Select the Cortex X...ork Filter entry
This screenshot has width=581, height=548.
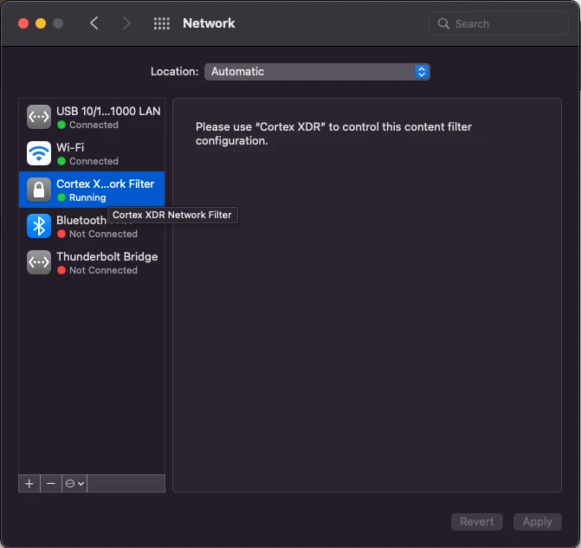pyautogui.click(x=92, y=190)
